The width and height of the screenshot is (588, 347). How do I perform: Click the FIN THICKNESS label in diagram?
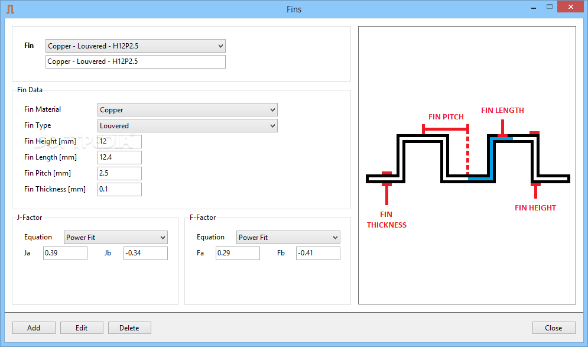(x=386, y=220)
